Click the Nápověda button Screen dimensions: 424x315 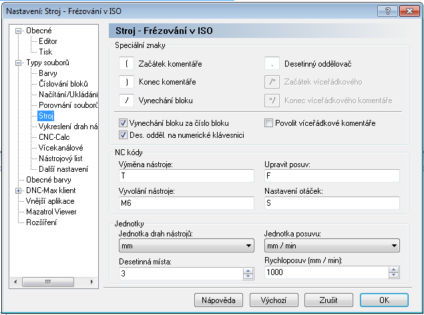218,300
